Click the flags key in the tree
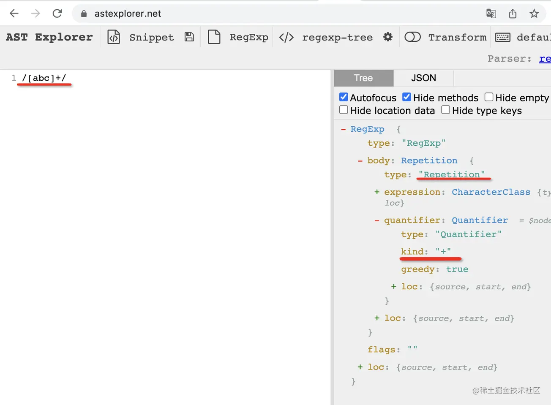 point(381,350)
